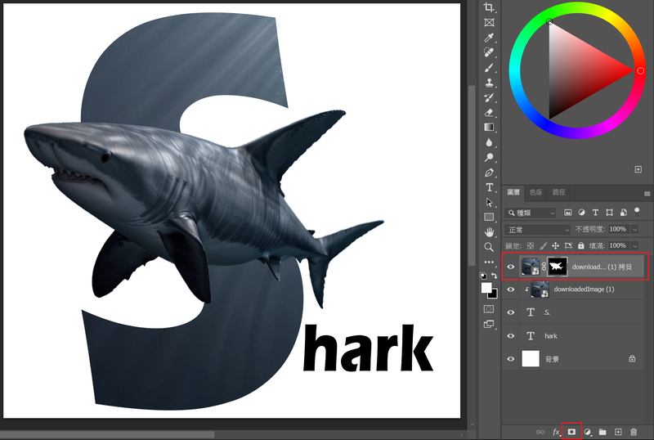654x440 pixels.
Task: Create a new layer with plus icon
Action: tap(618, 431)
